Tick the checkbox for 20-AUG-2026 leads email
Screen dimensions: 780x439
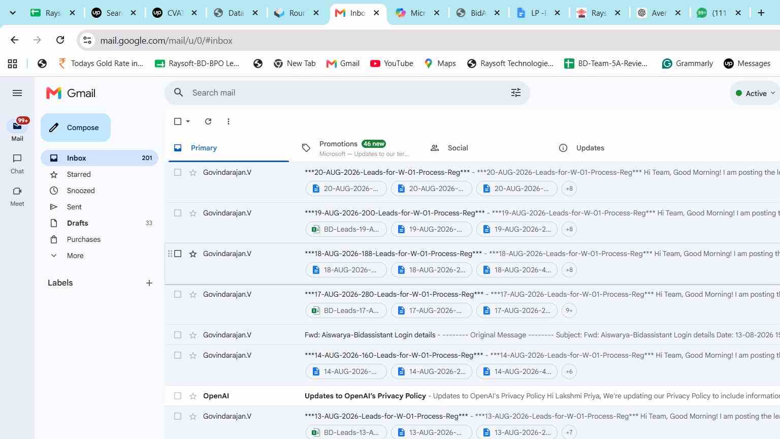pos(178,172)
